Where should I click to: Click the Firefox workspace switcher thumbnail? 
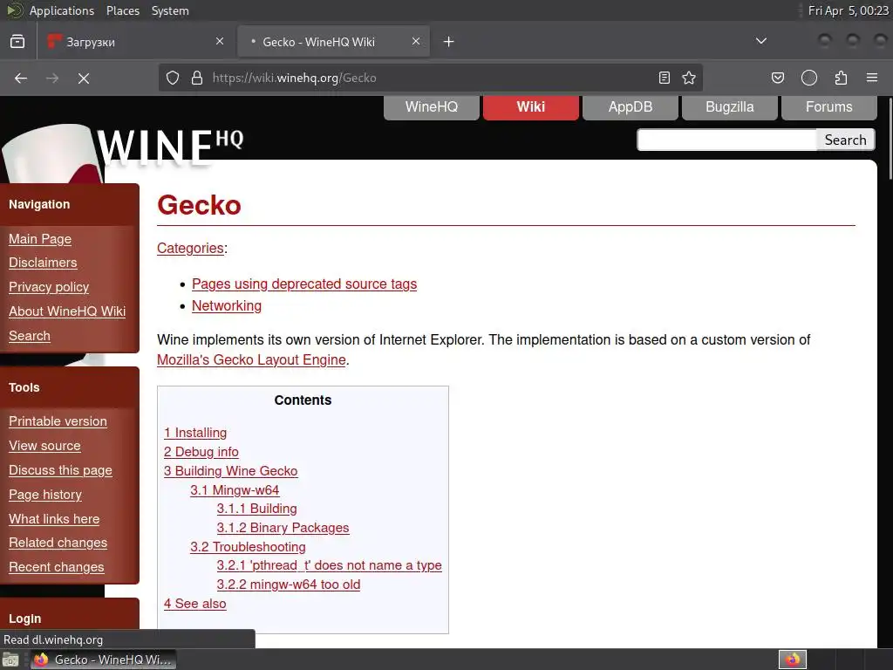[x=793, y=660]
